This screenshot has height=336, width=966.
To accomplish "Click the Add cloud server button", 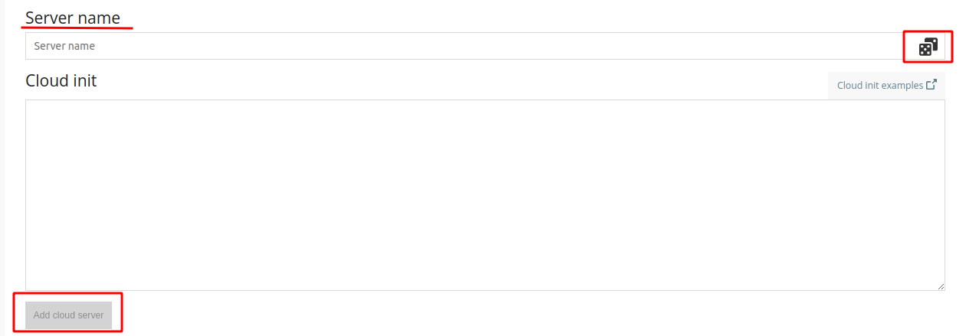I will click(68, 315).
